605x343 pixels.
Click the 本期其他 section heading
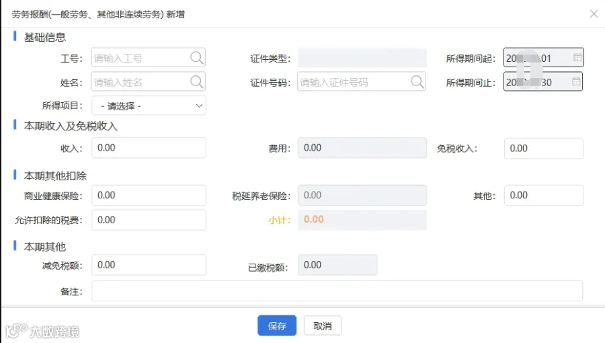[45, 247]
